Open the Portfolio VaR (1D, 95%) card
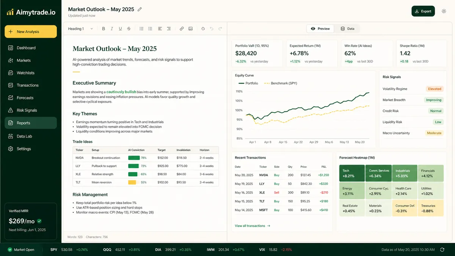The height and width of the screenshot is (256, 455). coord(257,53)
